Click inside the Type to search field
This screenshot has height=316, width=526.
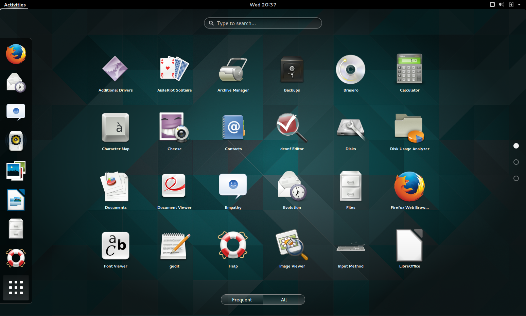[x=263, y=23]
